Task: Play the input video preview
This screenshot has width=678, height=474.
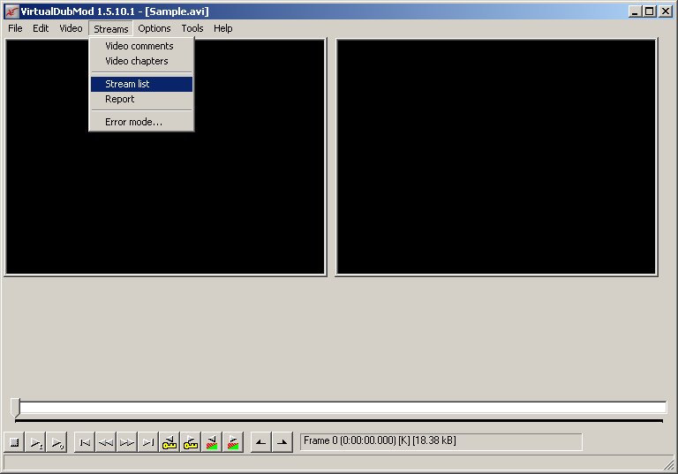Action: click(36, 442)
